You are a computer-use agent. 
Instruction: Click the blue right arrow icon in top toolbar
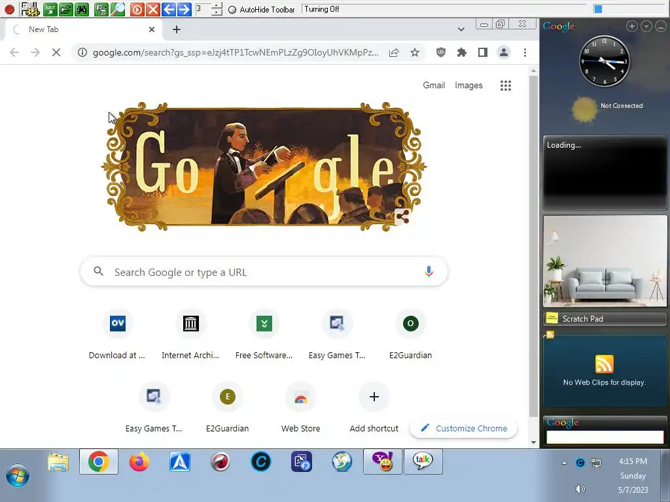tap(184, 9)
